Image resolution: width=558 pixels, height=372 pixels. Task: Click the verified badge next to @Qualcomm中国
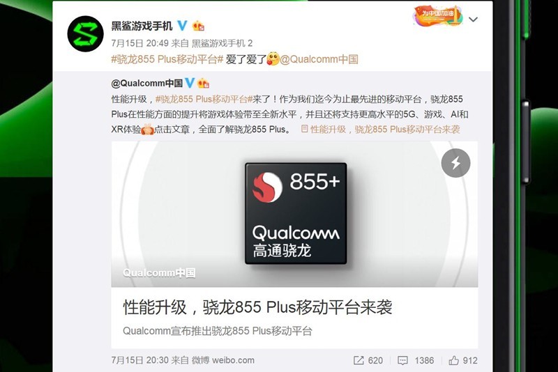click(190, 83)
